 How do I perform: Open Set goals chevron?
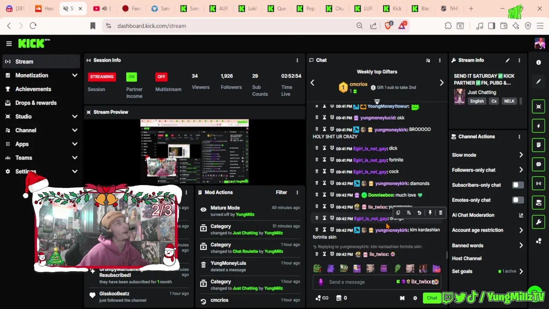click(521, 271)
